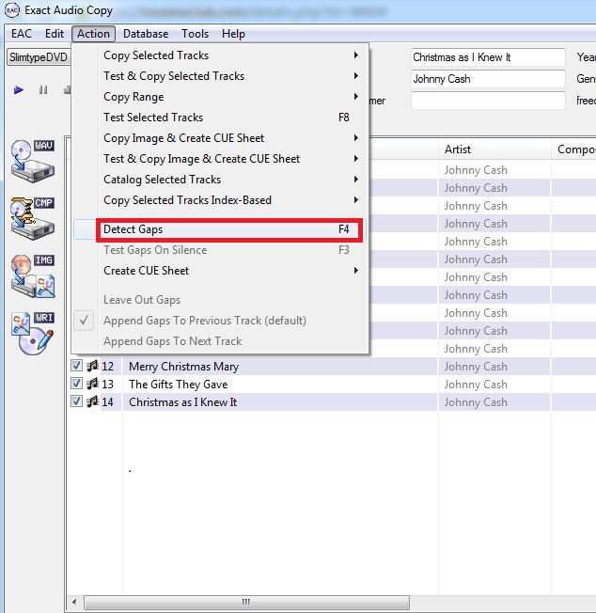
Task: Click the Exact Audio Copy title bar icon
Action: (x=11, y=10)
